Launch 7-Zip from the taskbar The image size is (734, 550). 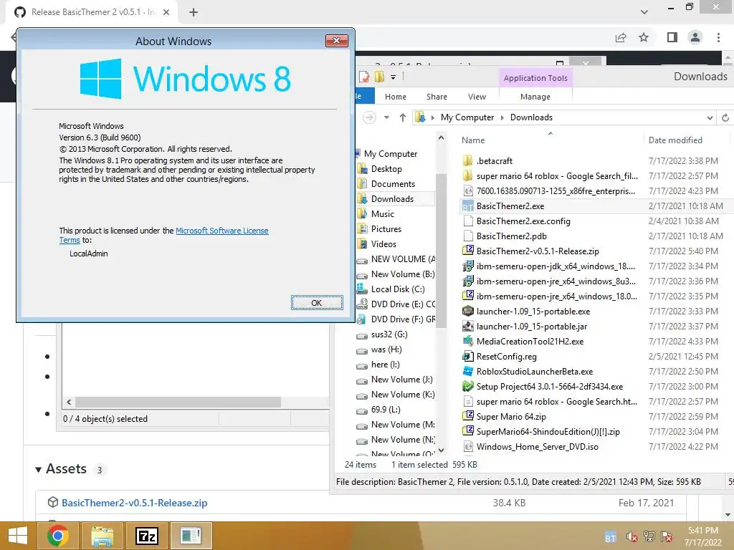click(146, 536)
